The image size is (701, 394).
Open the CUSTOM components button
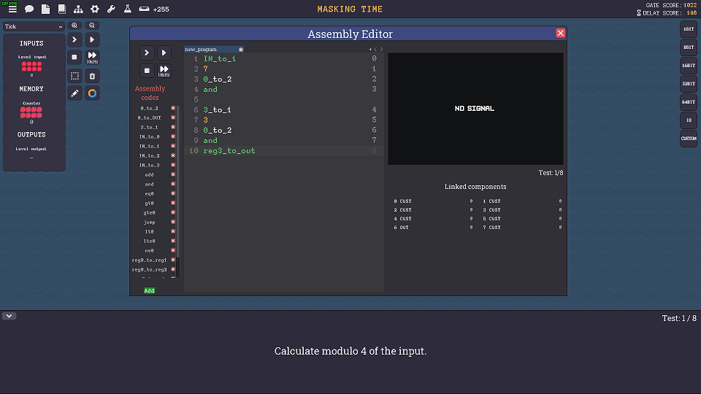point(689,138)
